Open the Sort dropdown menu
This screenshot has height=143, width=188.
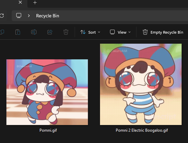click(90, 32)
